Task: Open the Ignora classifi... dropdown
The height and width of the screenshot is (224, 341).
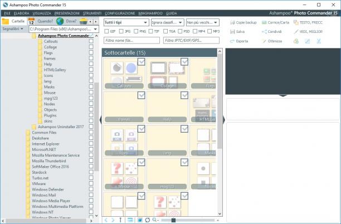Action: click(x=168, y=22)
